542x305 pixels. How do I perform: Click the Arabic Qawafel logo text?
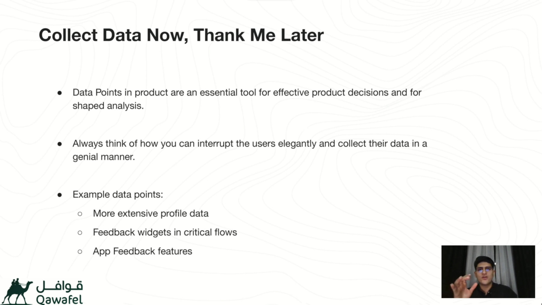59,286
